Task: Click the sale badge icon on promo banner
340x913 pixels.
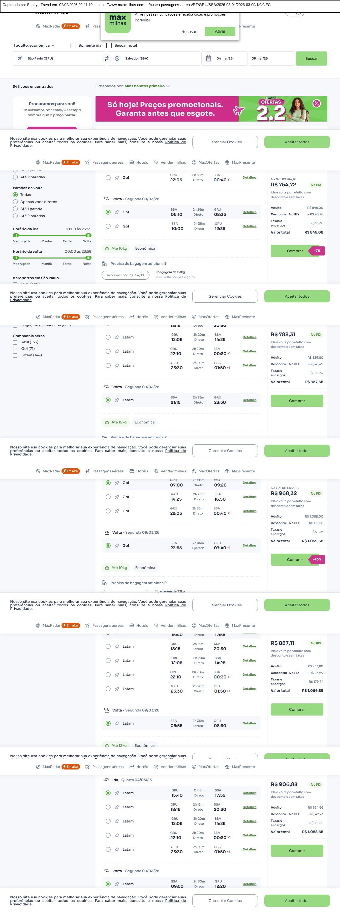Action: 317,103
